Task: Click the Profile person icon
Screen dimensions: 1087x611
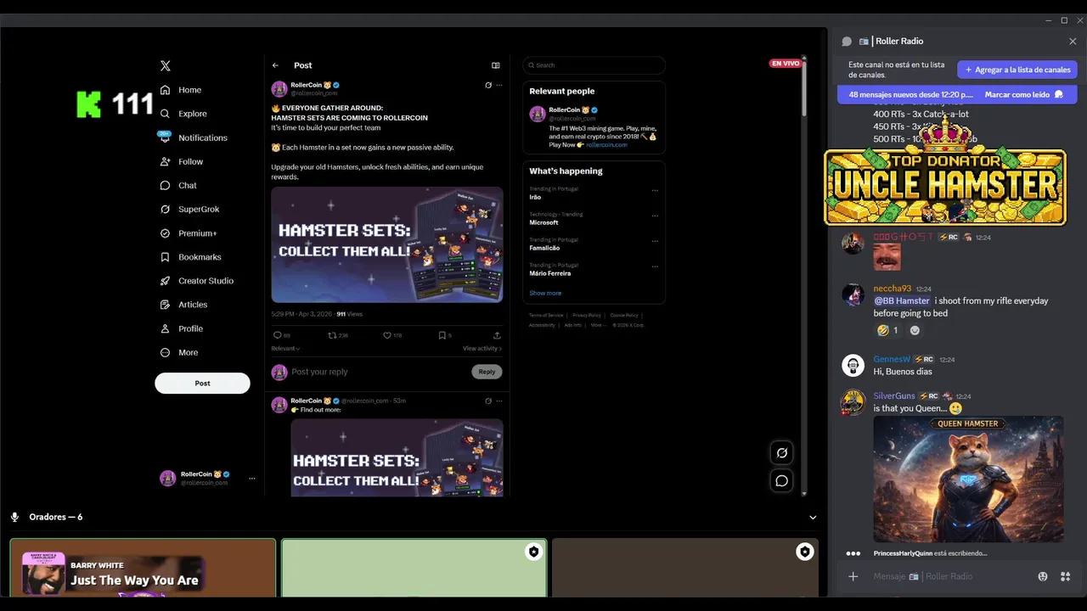Action: [166, 328]
